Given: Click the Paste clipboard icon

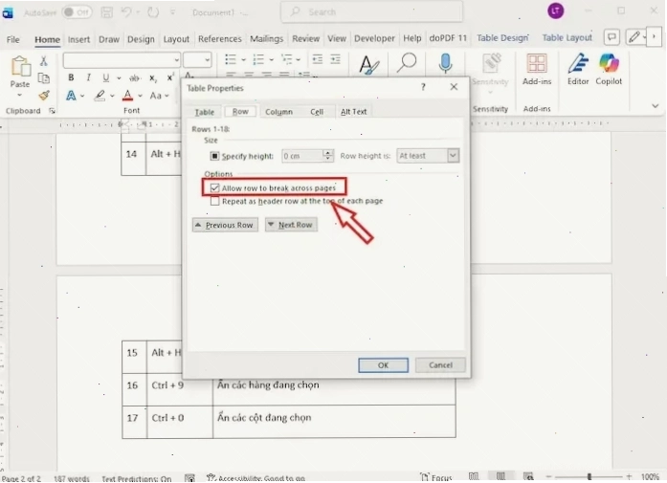Looking at the screenshot, I should click(20, 67).
